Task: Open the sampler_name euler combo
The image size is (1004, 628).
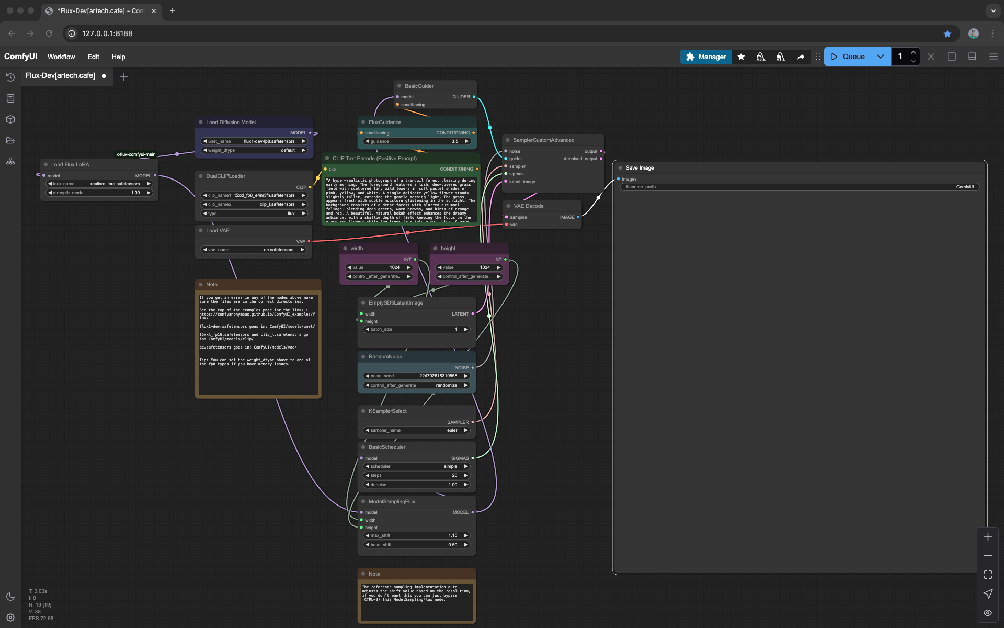Action: pyautogui.click(x=417, y=430)
